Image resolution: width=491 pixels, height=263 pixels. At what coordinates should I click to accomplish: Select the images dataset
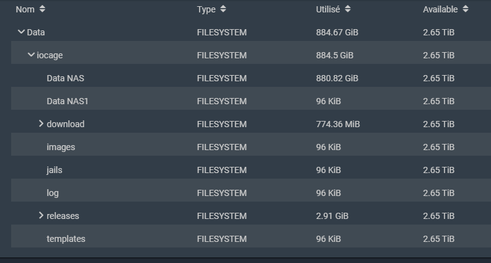click(251, 147)
